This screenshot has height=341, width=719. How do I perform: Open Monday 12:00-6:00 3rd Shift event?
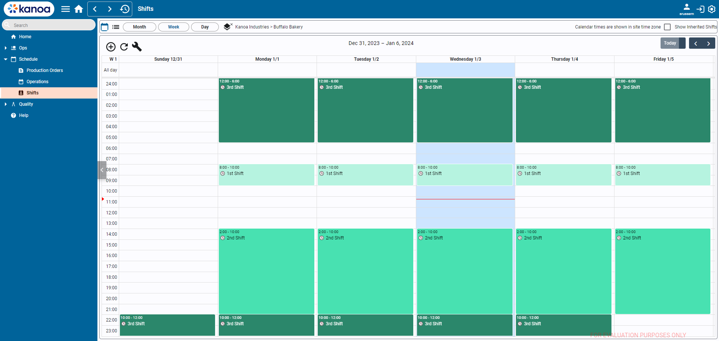coord(266,110)
